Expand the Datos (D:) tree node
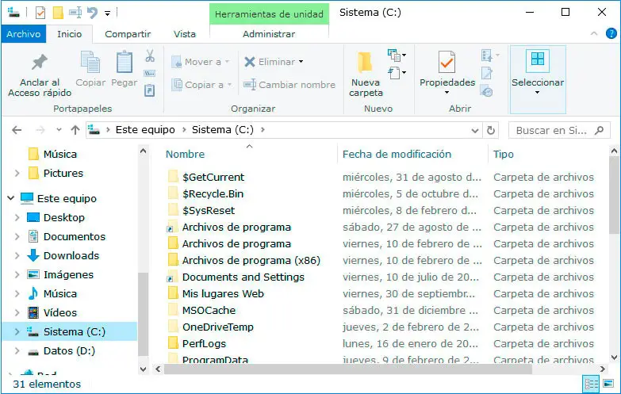The height and width of the screenshot is (394, 621). pyautogui.click(x=17, y=351)
